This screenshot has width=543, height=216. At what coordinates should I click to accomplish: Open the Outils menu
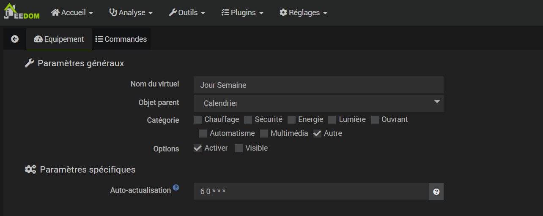click(x=187, y=13)
